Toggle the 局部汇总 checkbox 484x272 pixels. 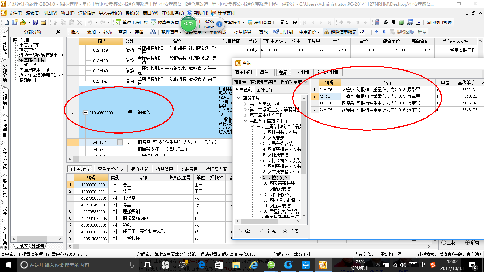click(275, 22)
